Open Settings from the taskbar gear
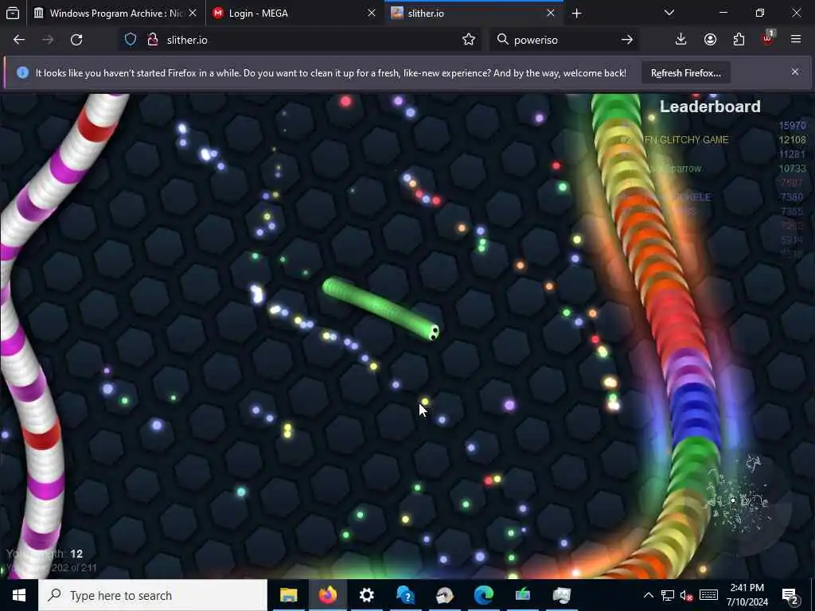The width and height of the screenshot is (815, 611). [x=366, y=595]
